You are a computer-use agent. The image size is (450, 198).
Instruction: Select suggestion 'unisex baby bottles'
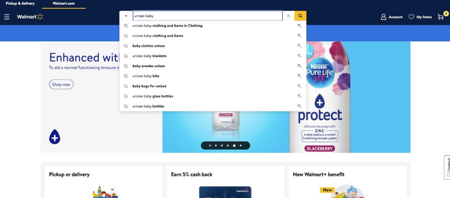tap(213, 106)
